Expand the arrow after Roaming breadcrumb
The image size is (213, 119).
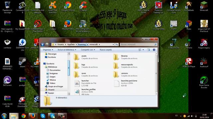[87, 44]
